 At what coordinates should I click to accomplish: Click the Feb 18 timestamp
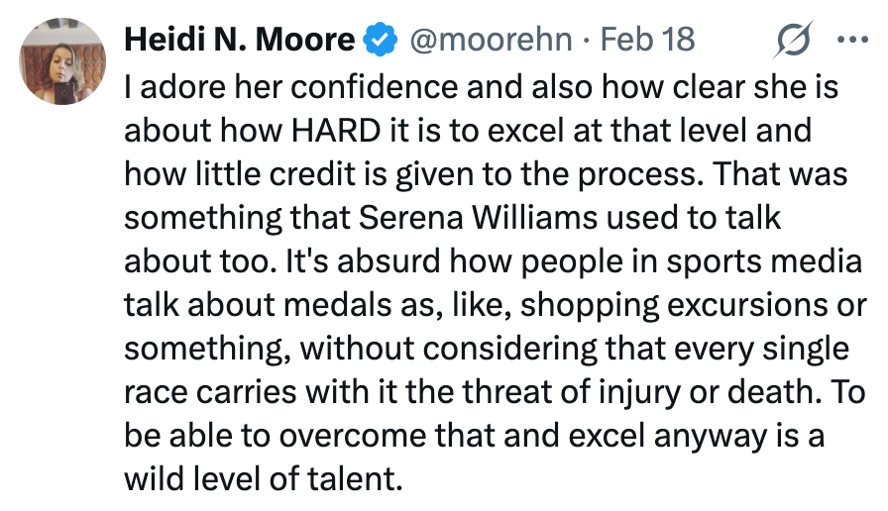click(648, 41)
